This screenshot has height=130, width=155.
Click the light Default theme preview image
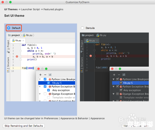(41, 67)
